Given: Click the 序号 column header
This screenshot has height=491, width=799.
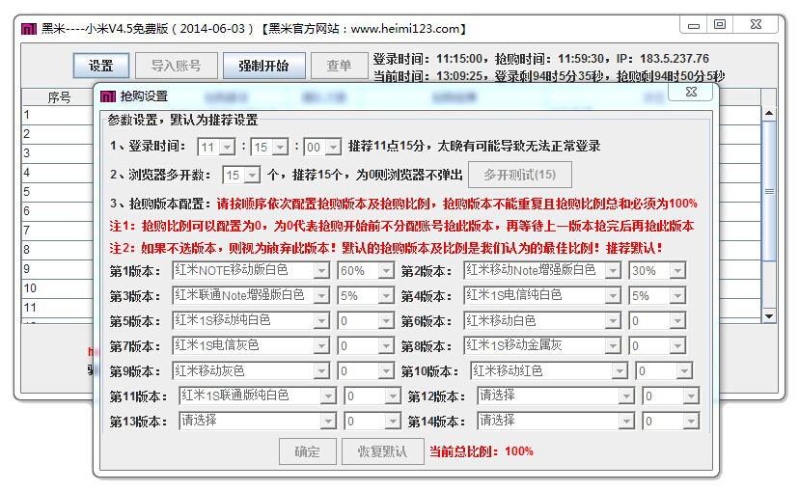Looking at the screenshot, I should (58, 97).
